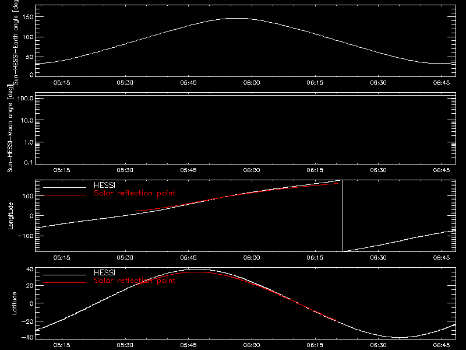Screen dimensions: 466x350
Task: Click 05:30 label under Moon angle plot
Action: 125,170
